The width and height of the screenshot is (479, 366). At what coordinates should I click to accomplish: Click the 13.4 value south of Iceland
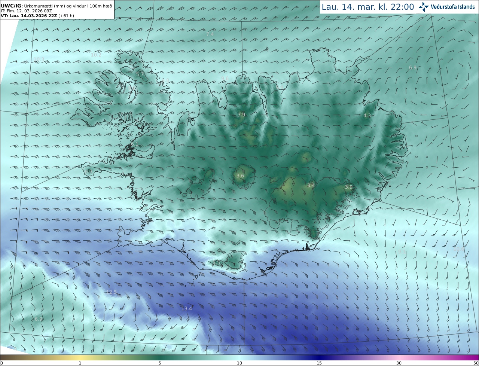[187, 308]
